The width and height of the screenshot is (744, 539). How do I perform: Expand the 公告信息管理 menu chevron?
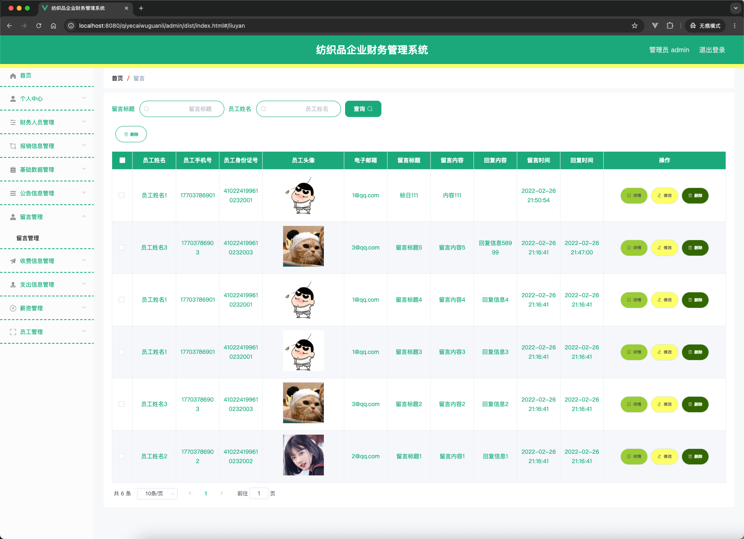click(84, 192)
